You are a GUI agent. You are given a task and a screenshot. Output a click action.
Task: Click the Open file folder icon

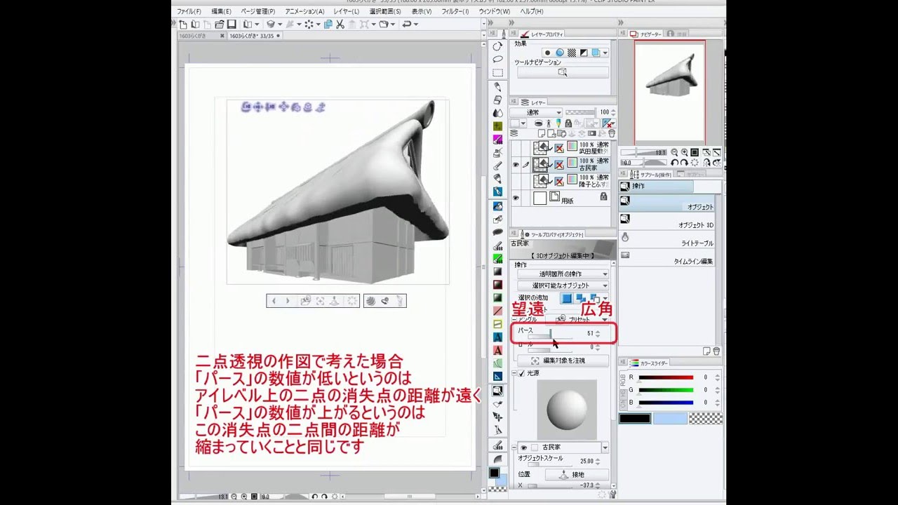[220, 25]
